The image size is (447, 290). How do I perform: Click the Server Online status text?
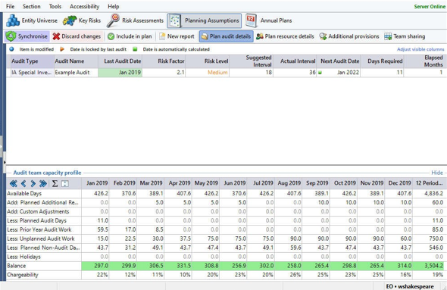430,6
